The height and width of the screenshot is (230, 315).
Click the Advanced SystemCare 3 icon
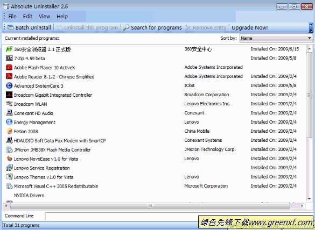tap(9, 85)
